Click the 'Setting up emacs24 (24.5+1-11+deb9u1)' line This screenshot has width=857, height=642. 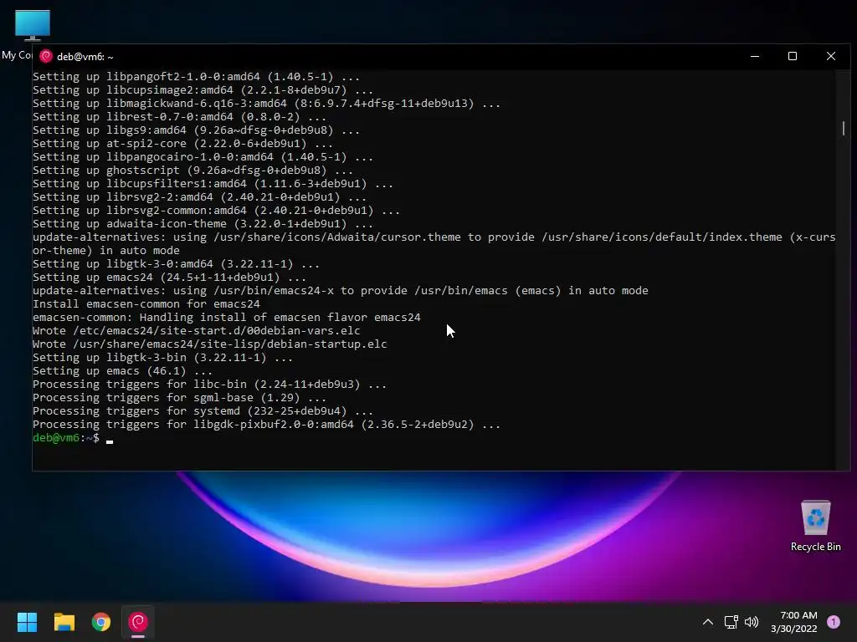tap(169, 278)
